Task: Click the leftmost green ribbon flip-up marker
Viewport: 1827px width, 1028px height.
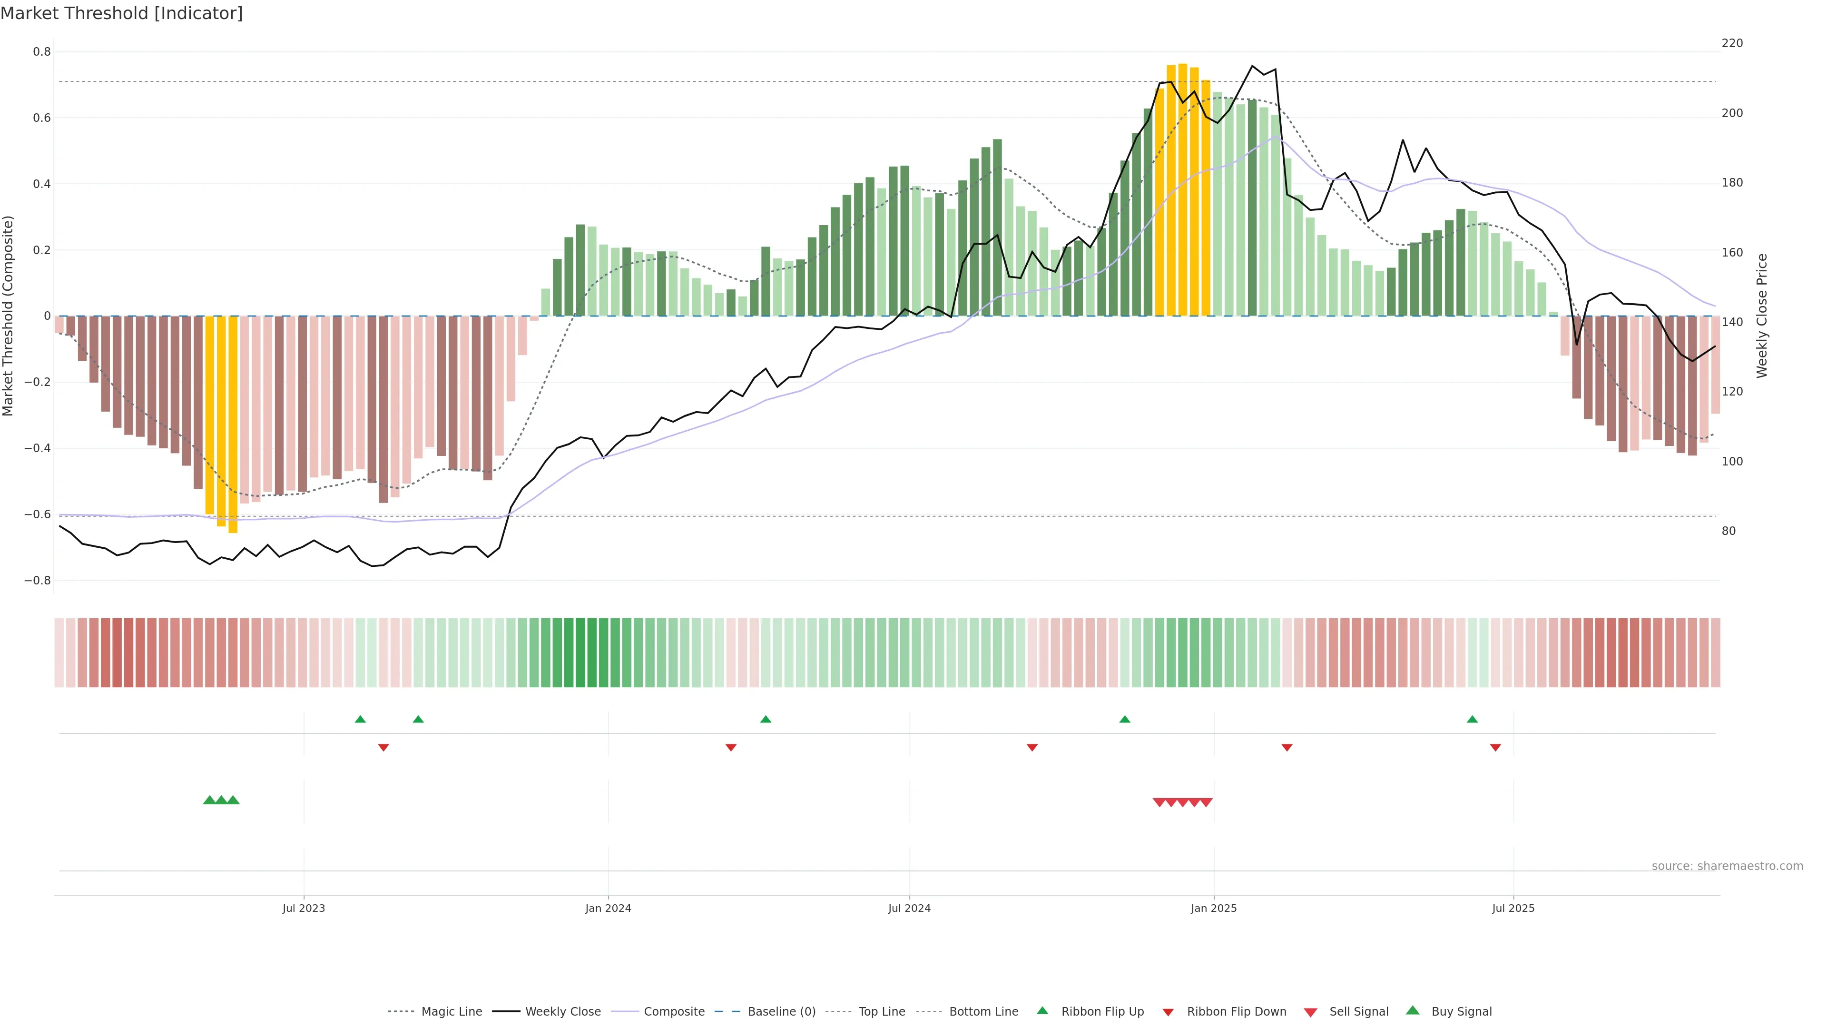Action: pos(360,720)
